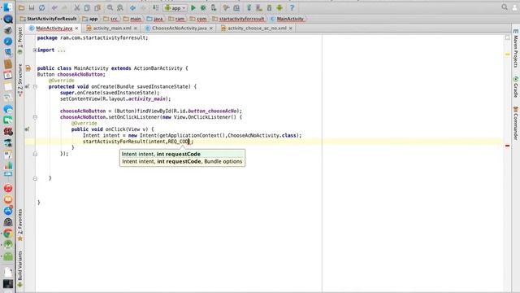The width and height of the screenshot is (520, 293).
Task: Switch to the MainActivity.java tab
Action: coord(54,28)
